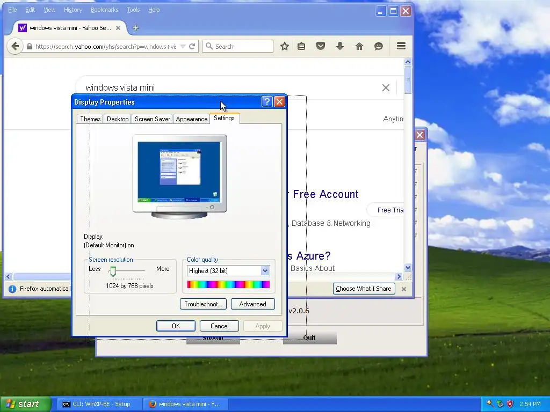Screen dimensions: 550x412
Task: Switch to Firefox taskbar item
Action: click(186, 404)
